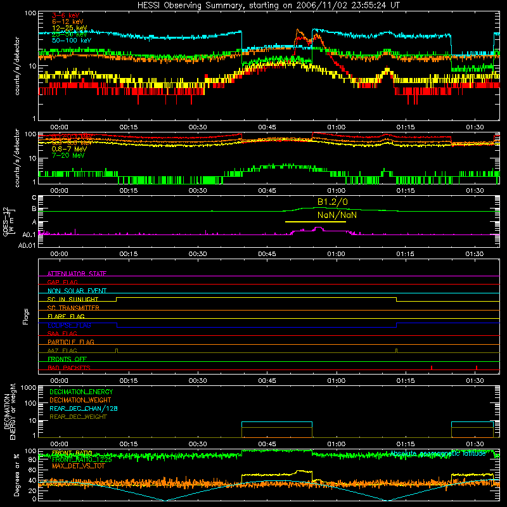Click the FRONT_RATIO legend label
The width and height of the screenshot is (507, 507).
pyautogui.click(x=72, y=453)
